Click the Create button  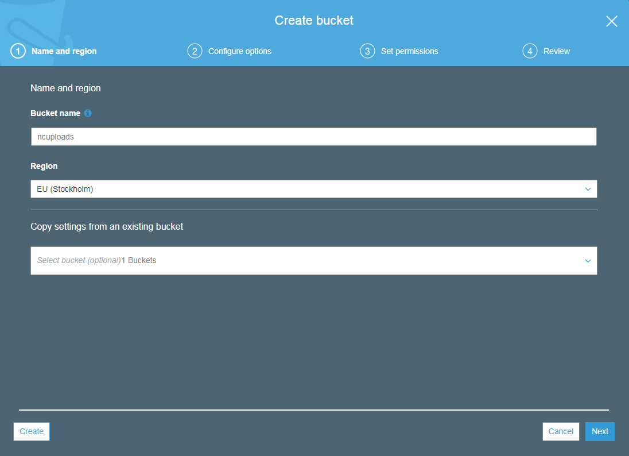pos(32,431)
